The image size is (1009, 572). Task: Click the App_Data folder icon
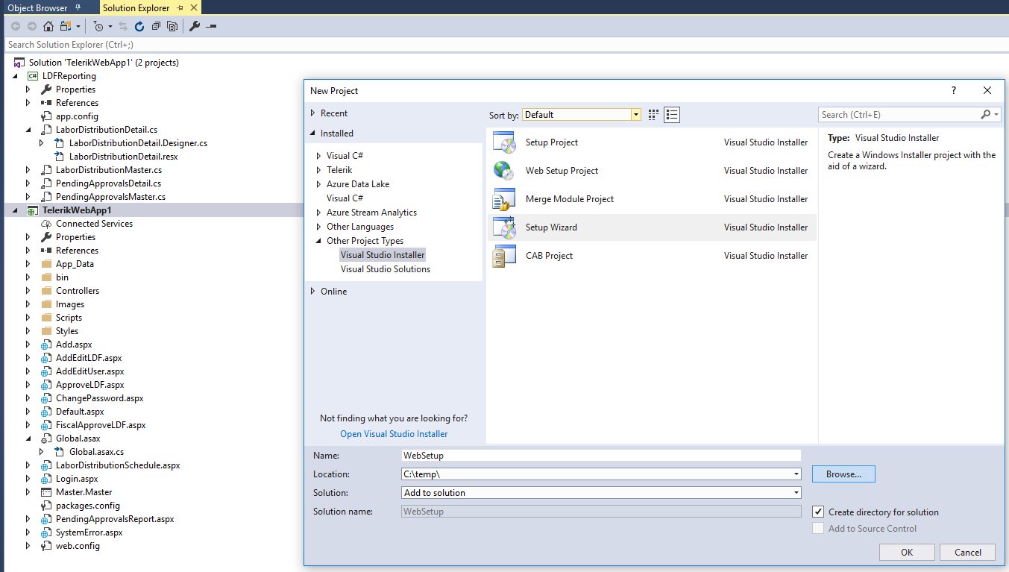(x=47, y=264)
